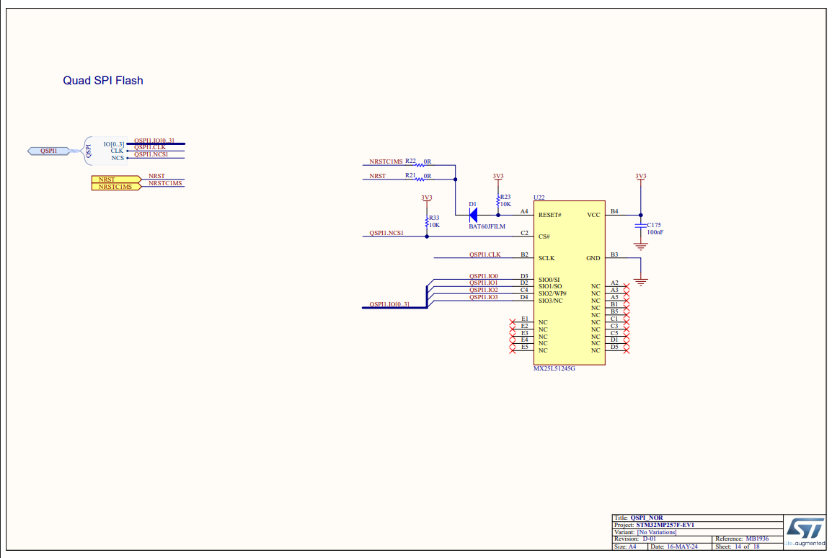Viewport: 832px width, 558px height.
Task: Click the A4 pin number
Action: (524, 211)
